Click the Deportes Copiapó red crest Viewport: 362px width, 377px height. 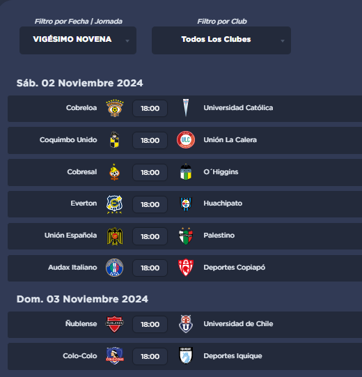pyautogui.click(x=186, y=268)
